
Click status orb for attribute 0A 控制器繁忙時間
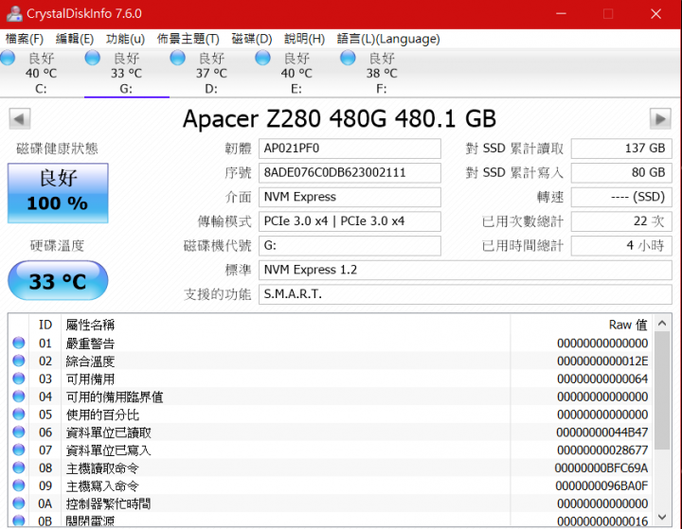pos(19,503)
